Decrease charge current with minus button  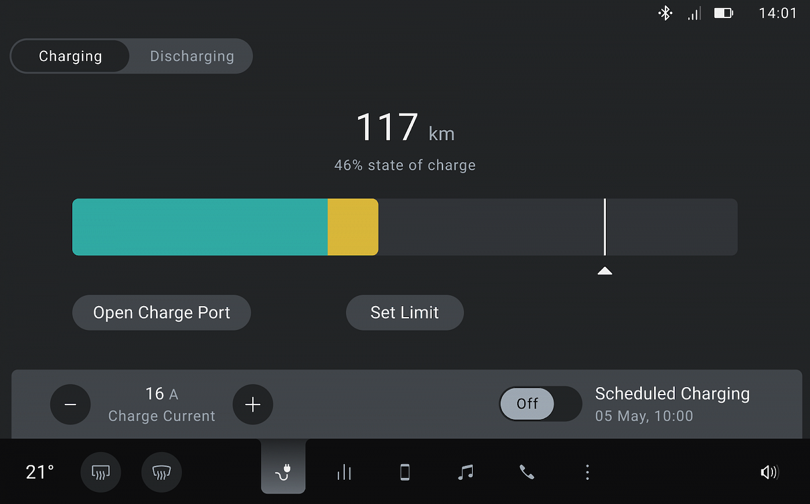pyautogui.click(x=71, y=404)
